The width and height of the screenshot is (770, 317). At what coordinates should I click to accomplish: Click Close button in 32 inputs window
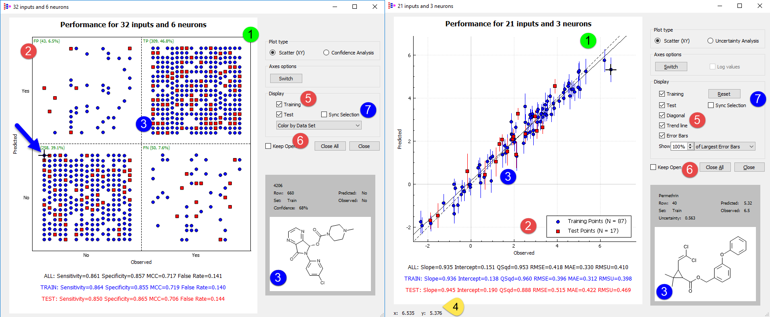pyautogui.click(x=364, y=146)
